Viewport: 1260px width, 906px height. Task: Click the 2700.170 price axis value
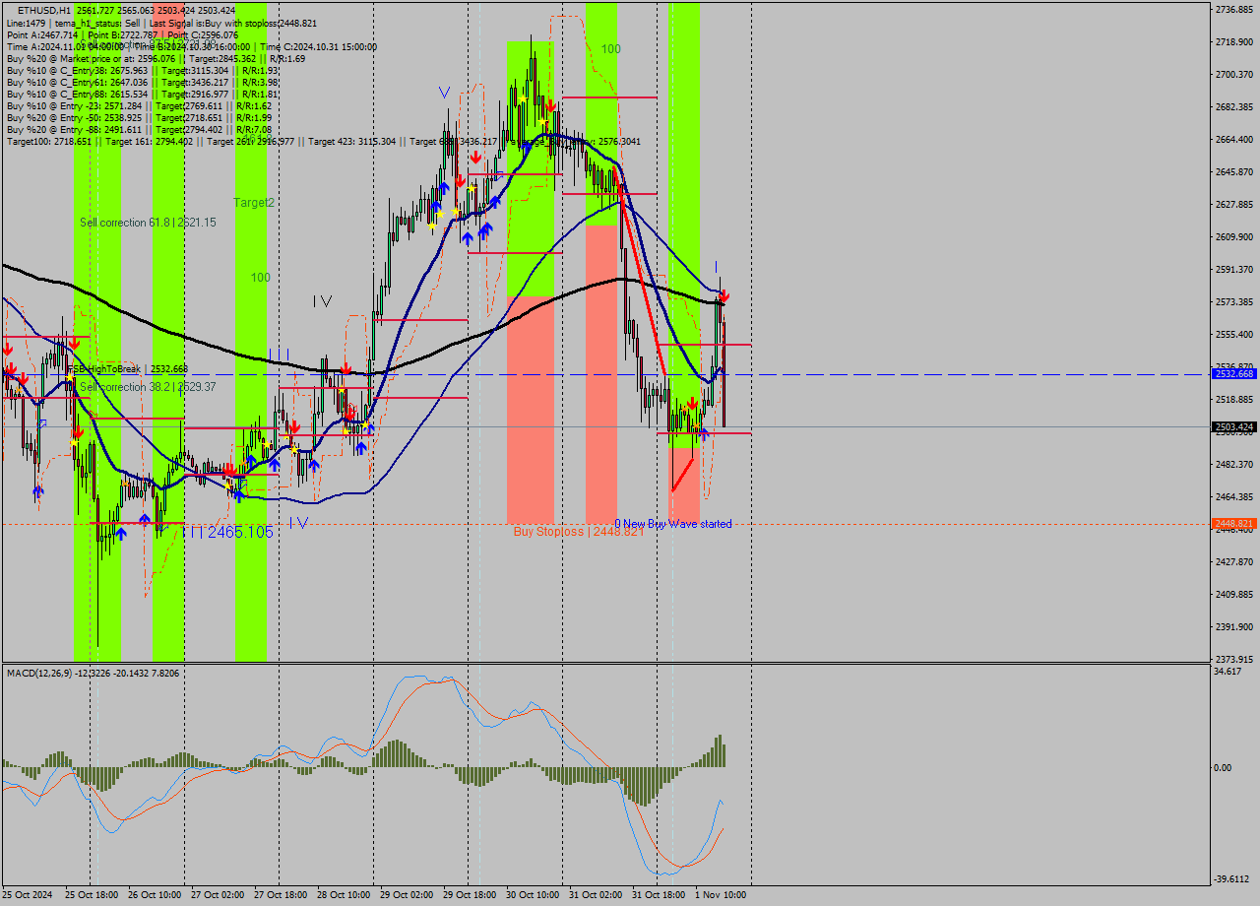pos(1234,74)
